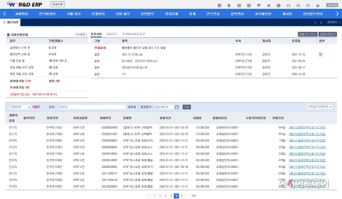Click the 조회 search button

pos(187,107)
